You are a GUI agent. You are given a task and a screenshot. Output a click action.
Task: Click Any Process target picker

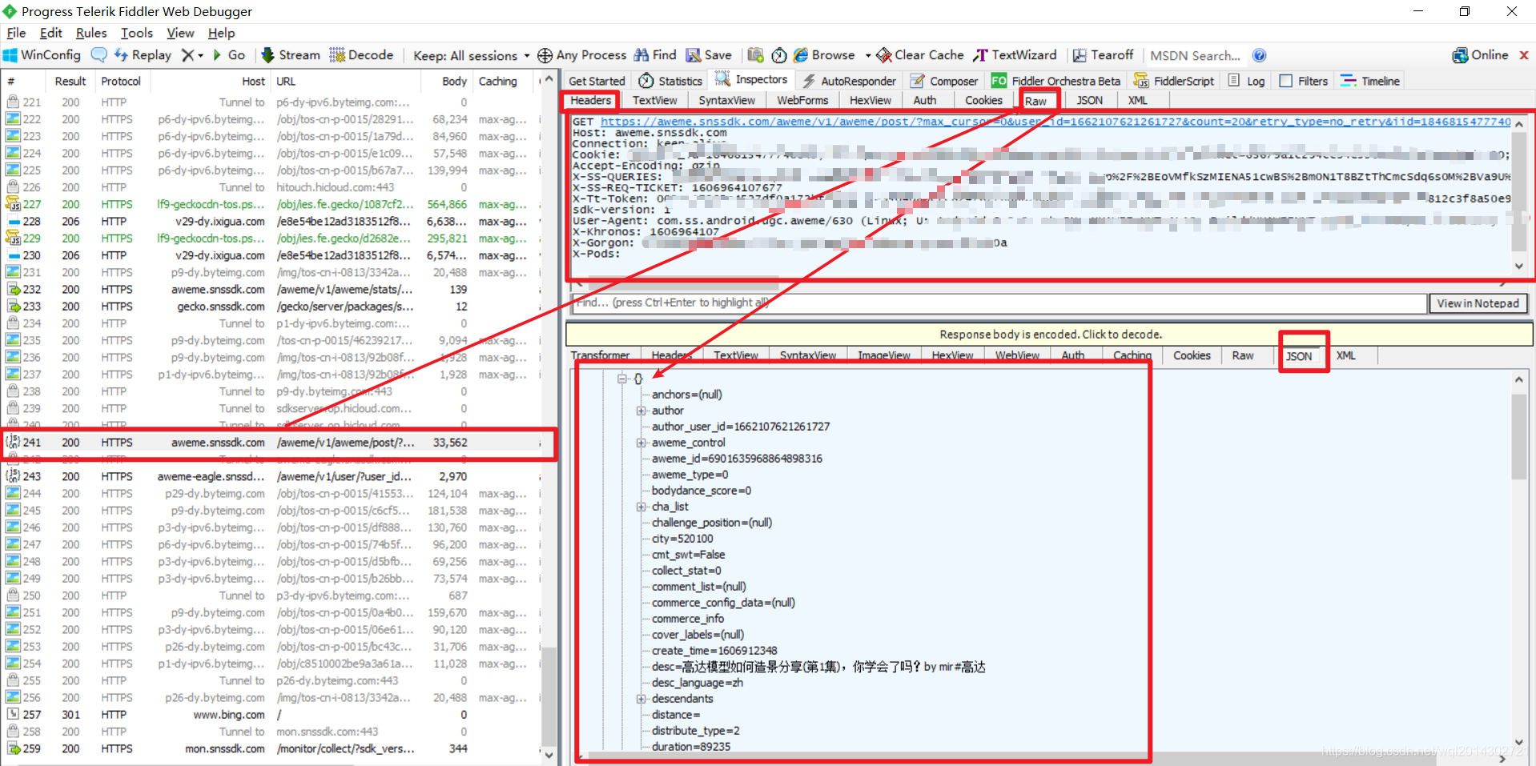click(582, 55)
